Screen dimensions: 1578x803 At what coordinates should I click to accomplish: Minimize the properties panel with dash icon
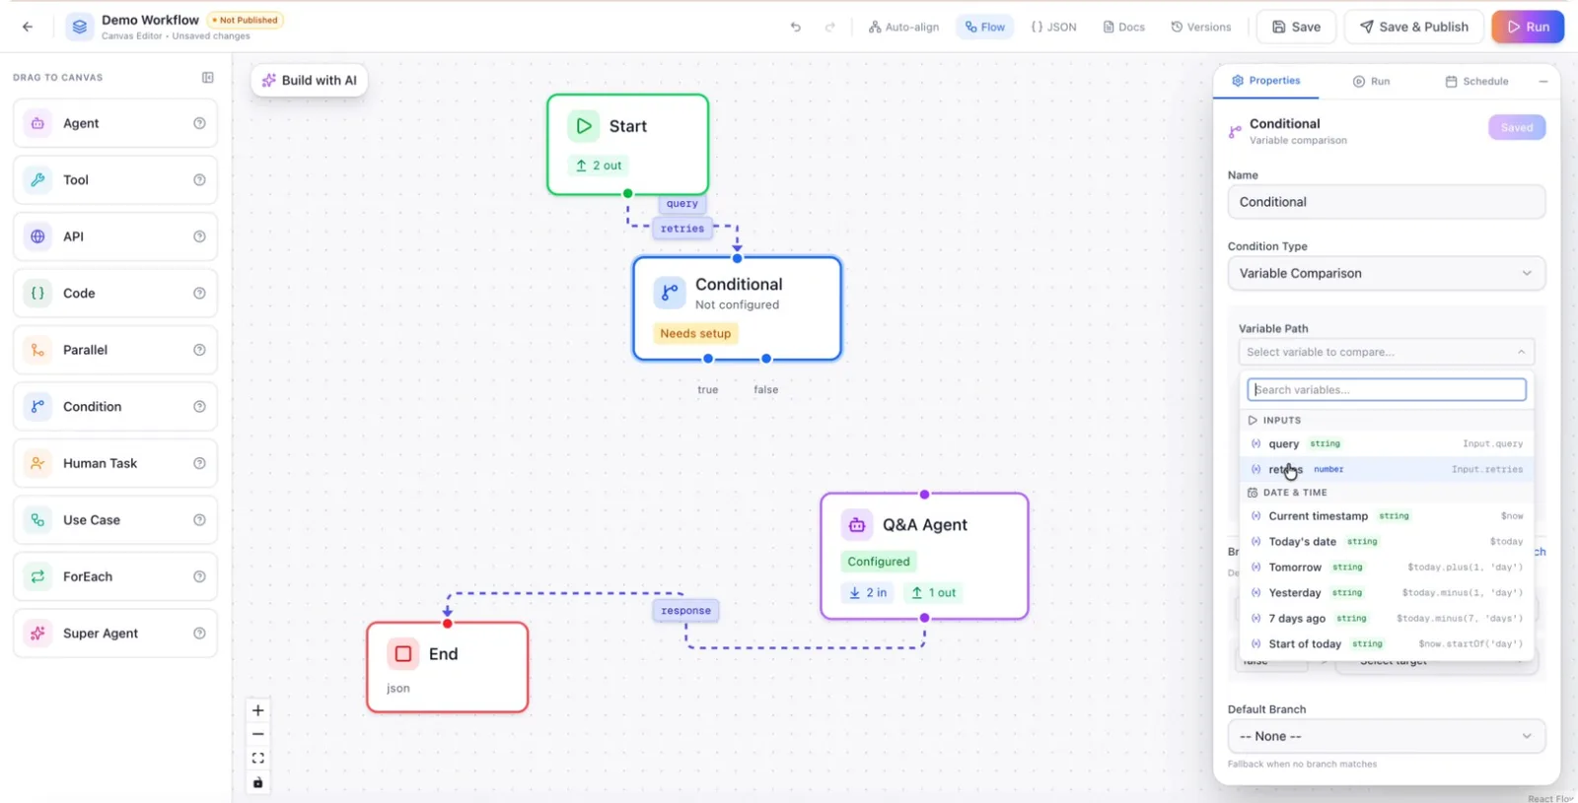1543,81
